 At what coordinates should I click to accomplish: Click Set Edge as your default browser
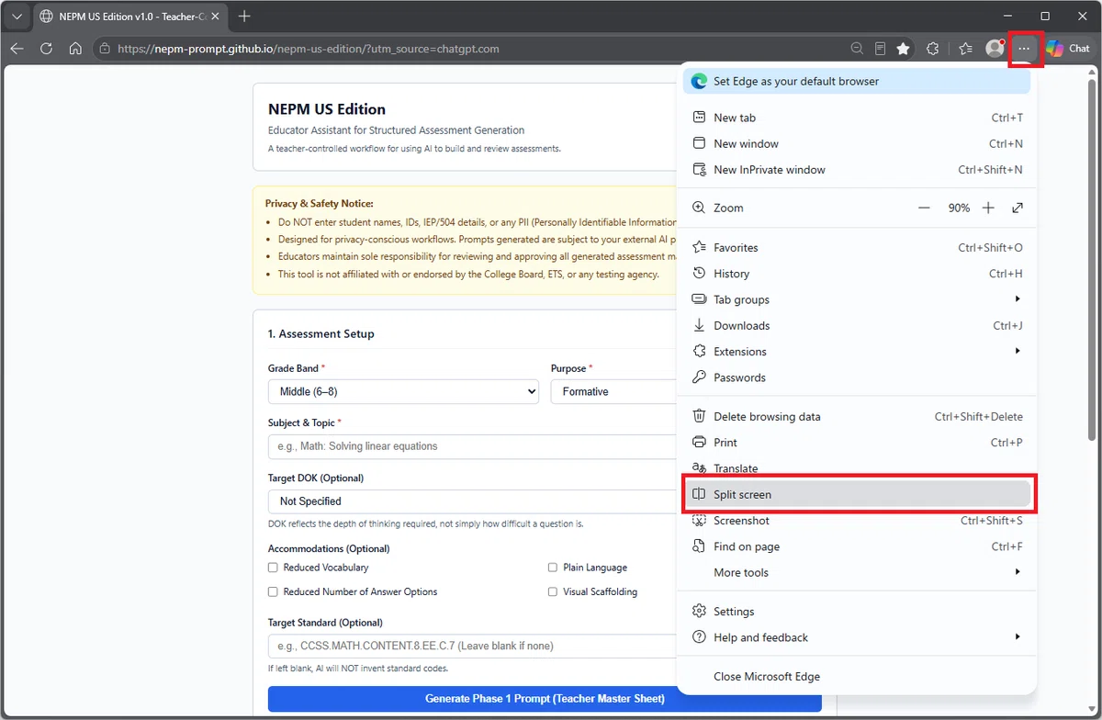click(x=856, y=81)
